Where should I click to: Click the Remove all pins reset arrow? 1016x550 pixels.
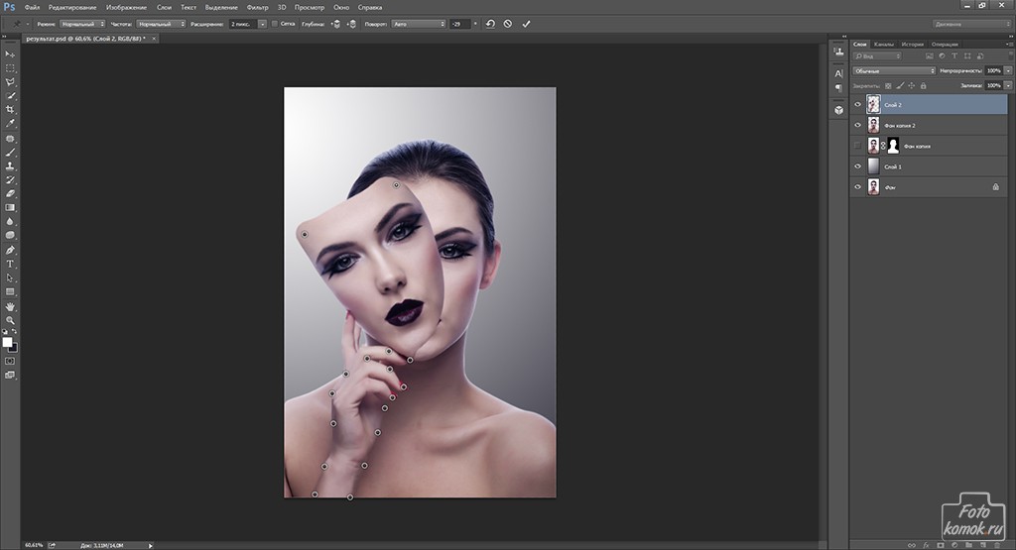click(x=490, y=23)
